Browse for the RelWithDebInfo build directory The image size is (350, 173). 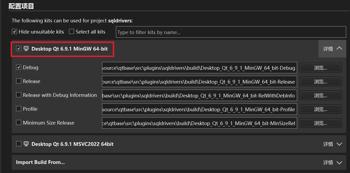click(321, 96)
